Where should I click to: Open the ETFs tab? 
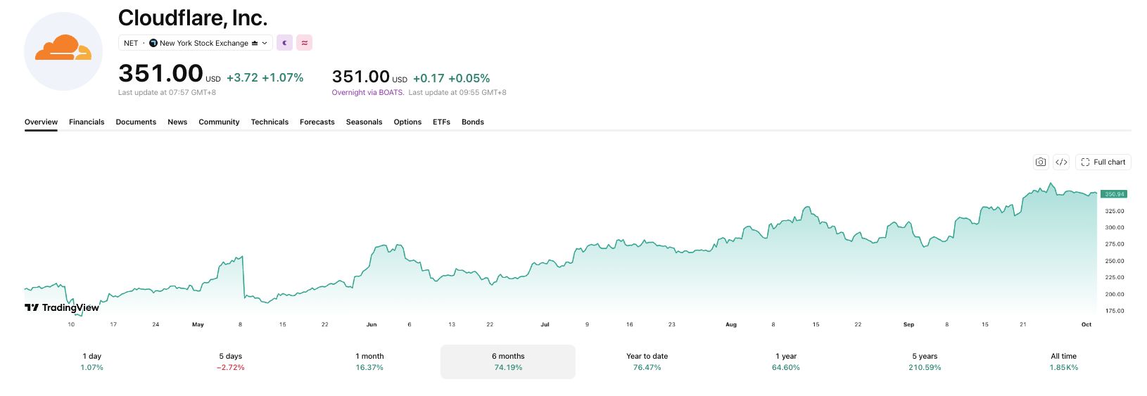tap(441, 122)
